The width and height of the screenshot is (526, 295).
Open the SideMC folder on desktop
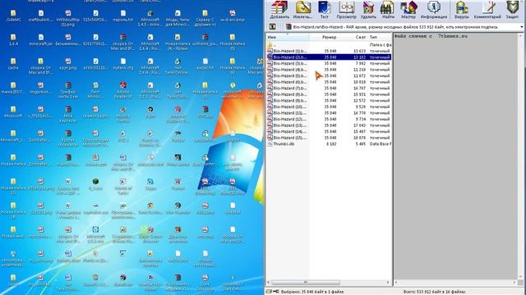tap(13, 16)
